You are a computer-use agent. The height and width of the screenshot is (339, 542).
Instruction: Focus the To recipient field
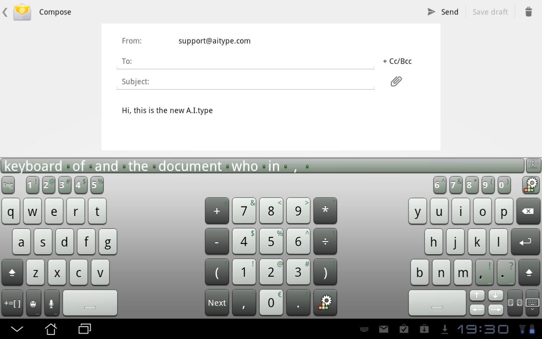click(x=246, y=61)
